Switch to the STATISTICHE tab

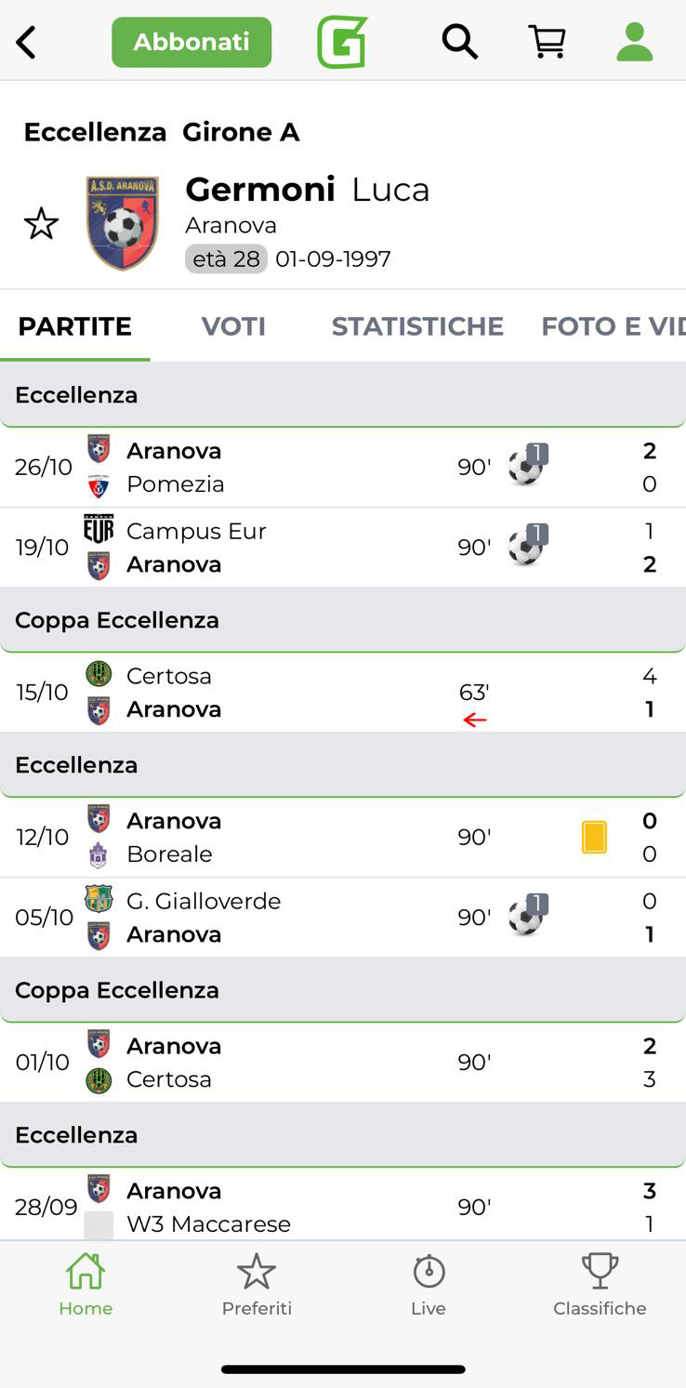pyautogui.click(x=417, y=326)
